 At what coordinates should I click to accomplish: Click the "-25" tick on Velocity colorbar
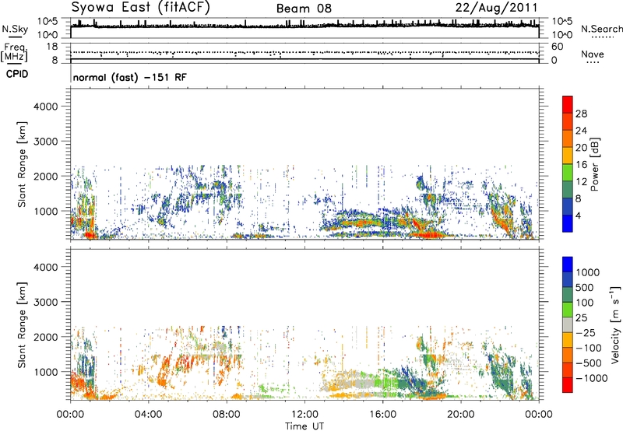(x=587, y=332)
